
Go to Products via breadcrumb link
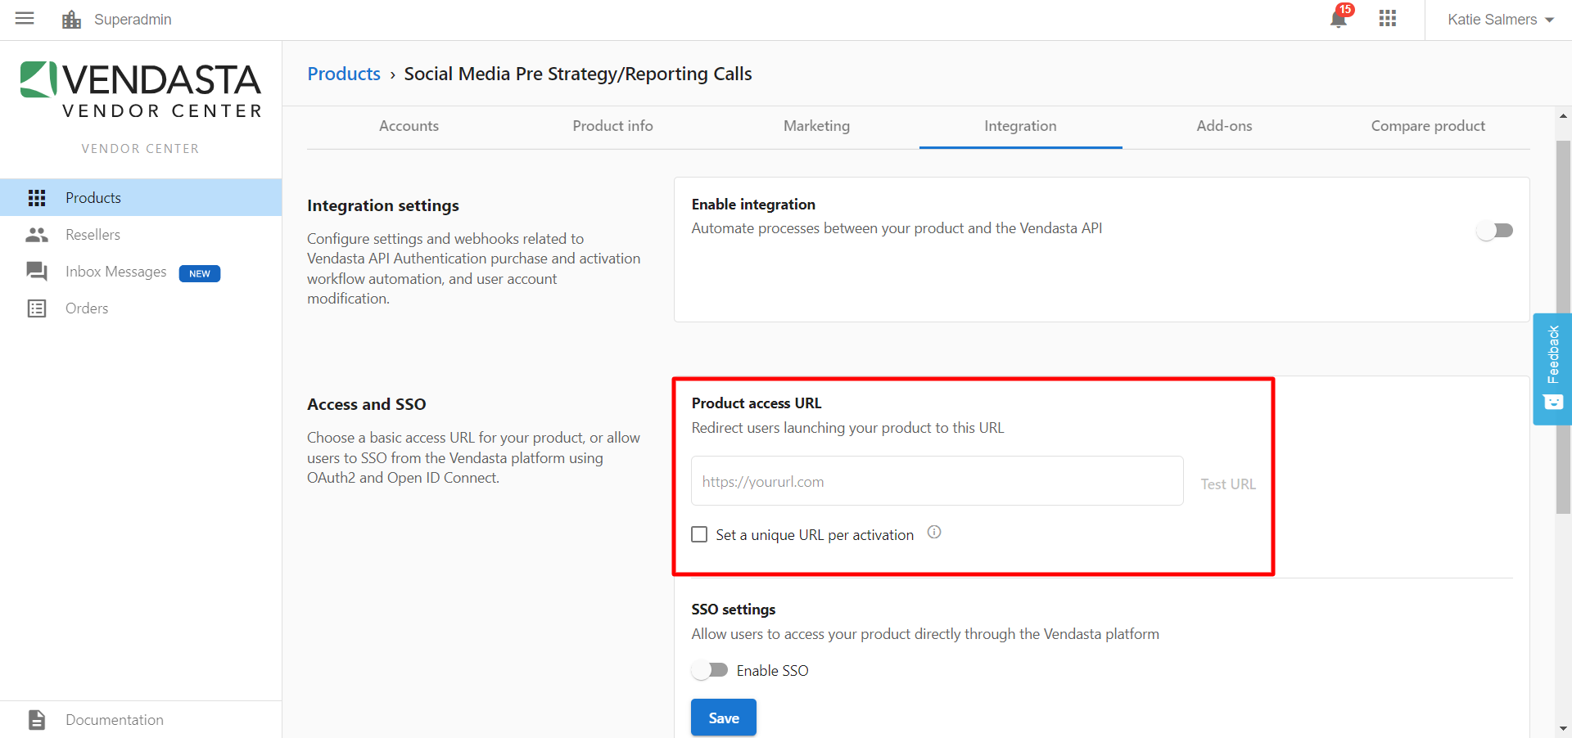click(344, 74)
